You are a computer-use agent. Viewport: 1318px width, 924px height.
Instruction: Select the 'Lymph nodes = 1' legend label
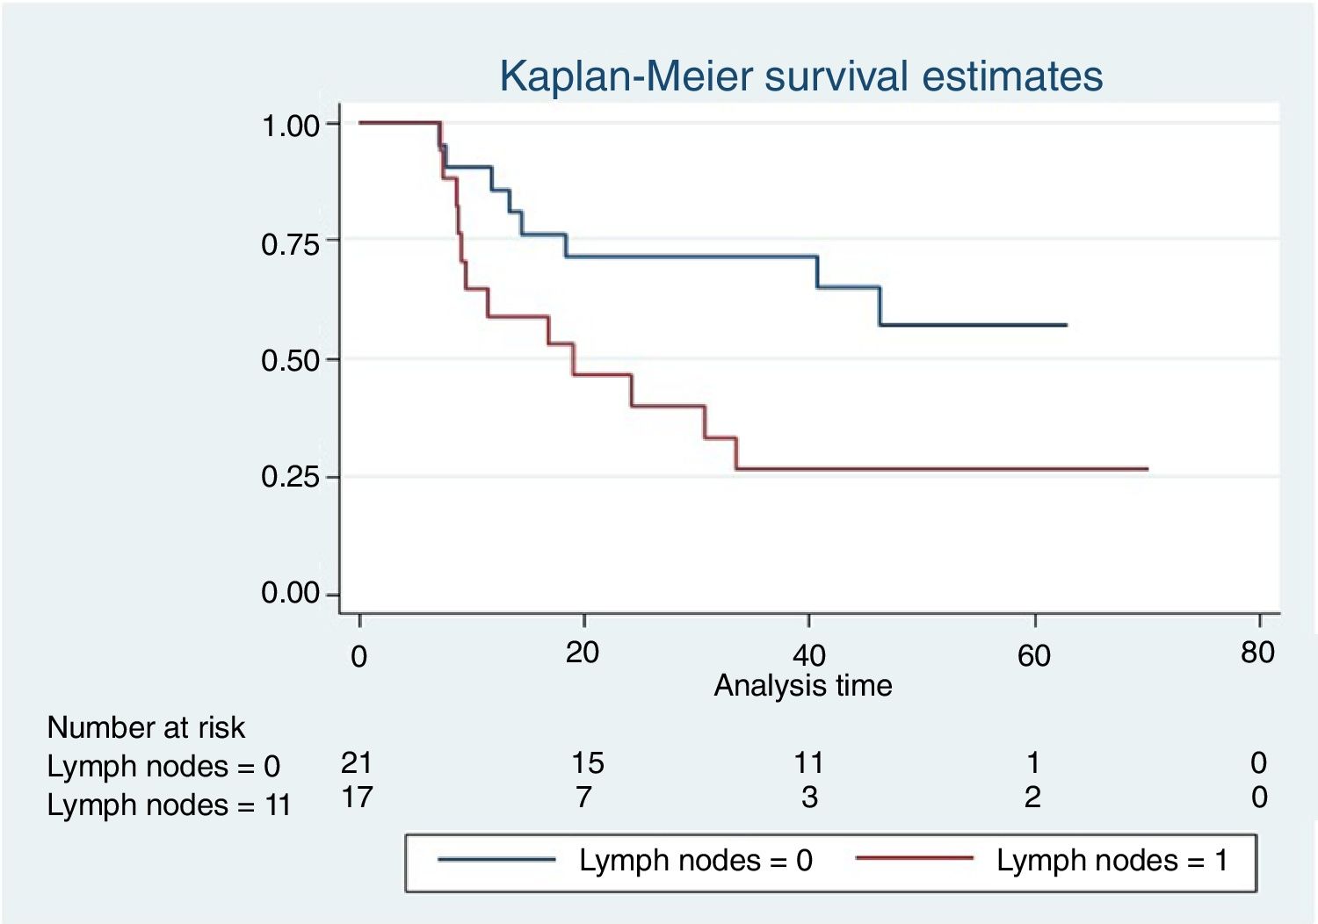coord(1112,861)
